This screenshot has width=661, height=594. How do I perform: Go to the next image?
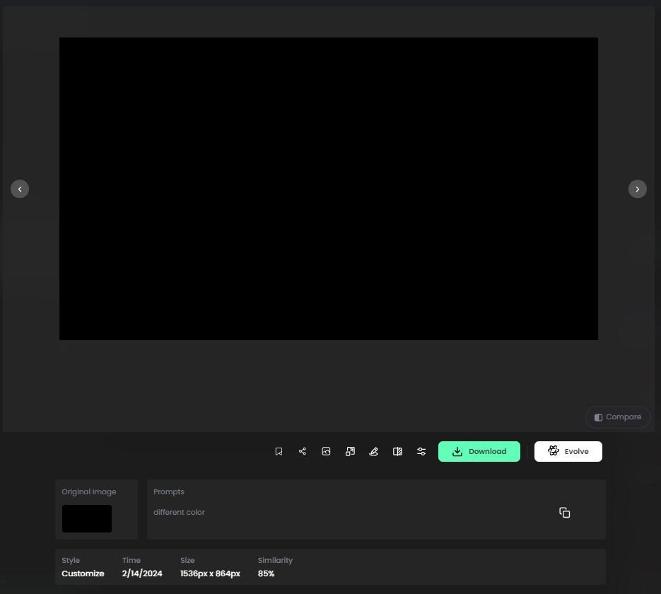(638, 189)
